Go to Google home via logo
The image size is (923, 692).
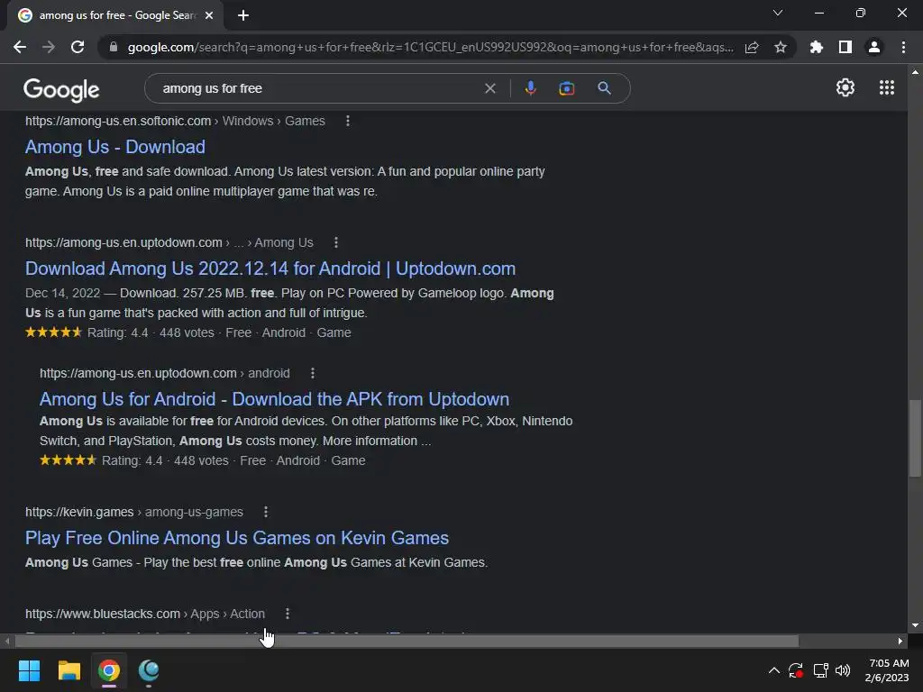coord(61,89)
